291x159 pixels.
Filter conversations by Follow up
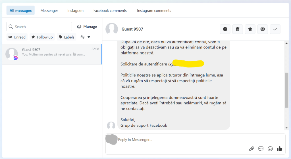(x=42, y=37)
